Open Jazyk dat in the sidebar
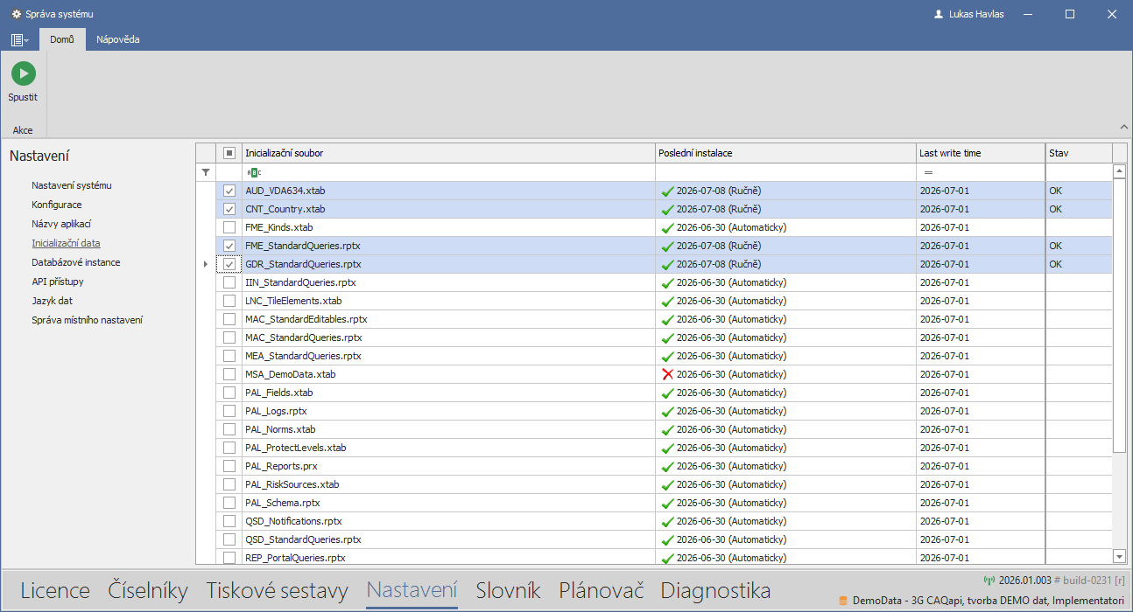Image resolution: width=1133 pixels, height=612 pixels. (52, 301)
